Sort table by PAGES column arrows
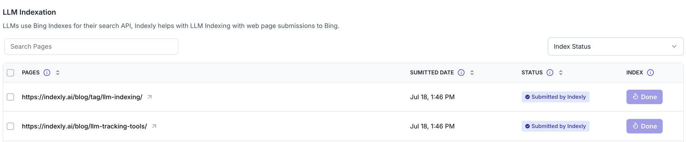This screenshot has height=142, width=686. click(x=58, y=73)
